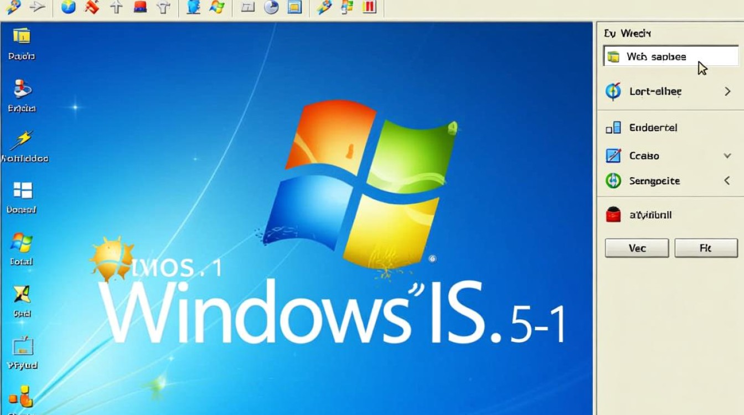Open the Ccabo dropdown arrow
744x415 pixels.
click(x=726, y=156)
